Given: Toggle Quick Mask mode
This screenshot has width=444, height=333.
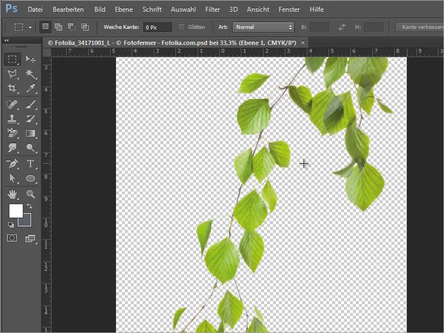Looking at the screenshot, I should [12, 238].
